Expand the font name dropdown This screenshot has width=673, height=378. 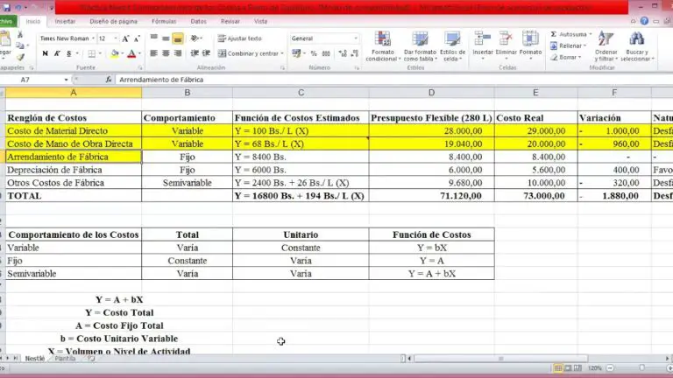pyautogui.click(x=91, y=38)
